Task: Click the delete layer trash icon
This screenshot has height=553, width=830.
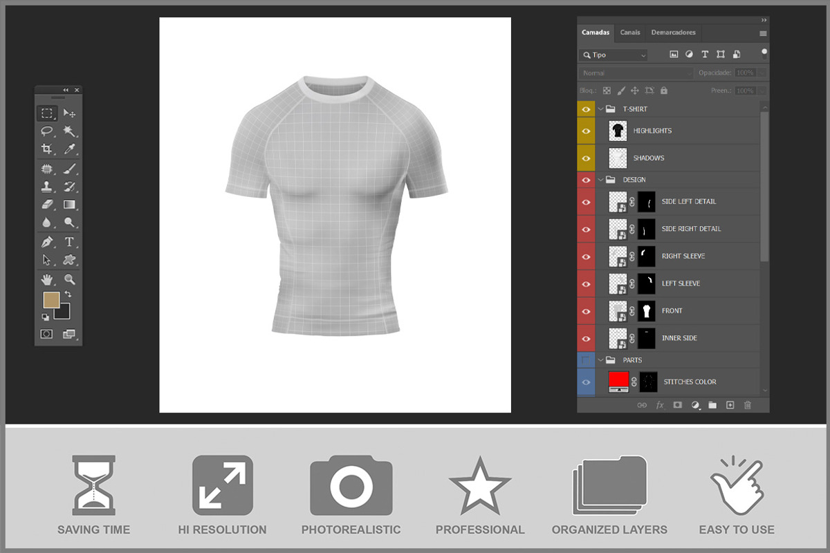Action: coord(747,405)
